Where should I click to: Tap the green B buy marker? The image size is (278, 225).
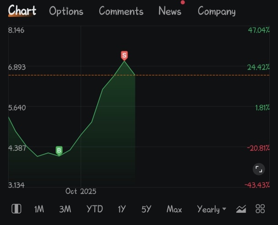click(x=59, y=150)
